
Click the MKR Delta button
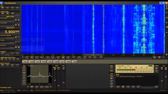[x=112, y=71]
